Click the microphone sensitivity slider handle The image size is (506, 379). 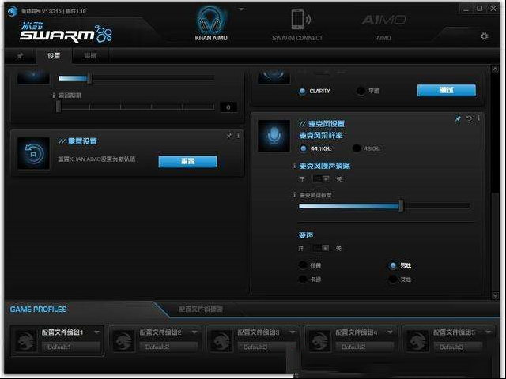point(401,205)
